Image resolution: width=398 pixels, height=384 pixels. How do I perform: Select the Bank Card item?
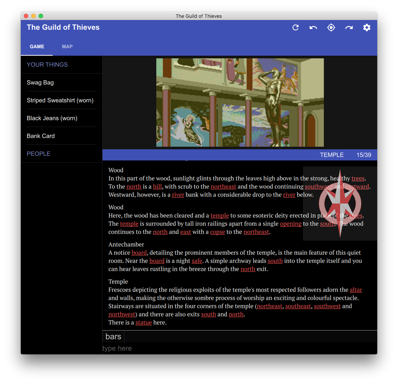tap(41, 136)
